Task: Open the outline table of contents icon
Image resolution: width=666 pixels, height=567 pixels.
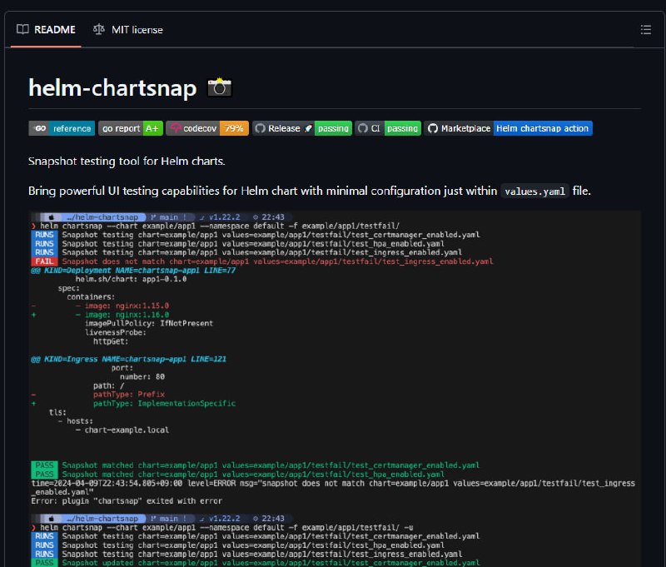Action: (x=646, y=30)
